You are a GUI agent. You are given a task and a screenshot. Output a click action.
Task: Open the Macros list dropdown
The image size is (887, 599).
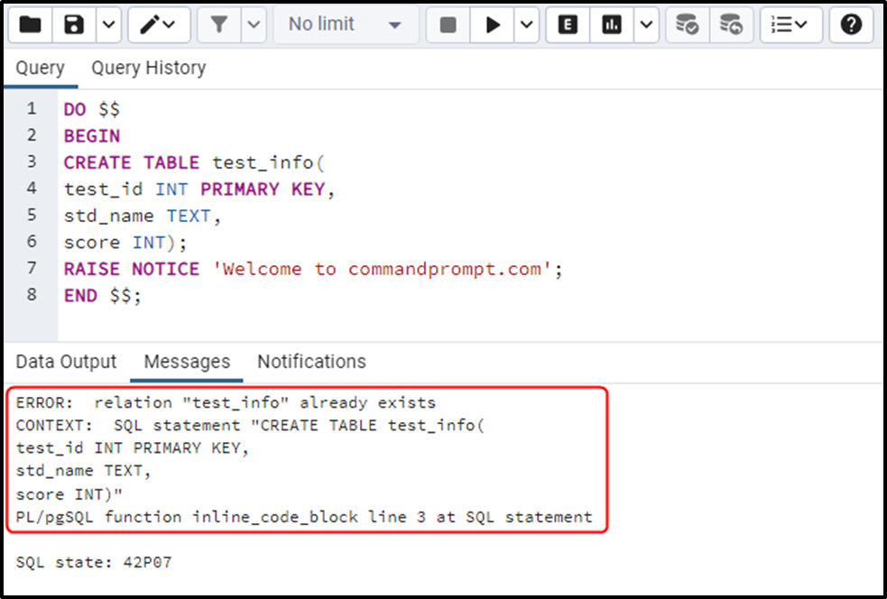(790, 24)
